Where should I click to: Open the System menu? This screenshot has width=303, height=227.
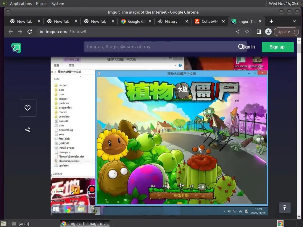pyautogui.click(x=58, y=4)
